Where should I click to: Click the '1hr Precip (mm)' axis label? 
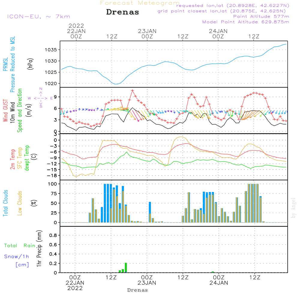[39, 248]
